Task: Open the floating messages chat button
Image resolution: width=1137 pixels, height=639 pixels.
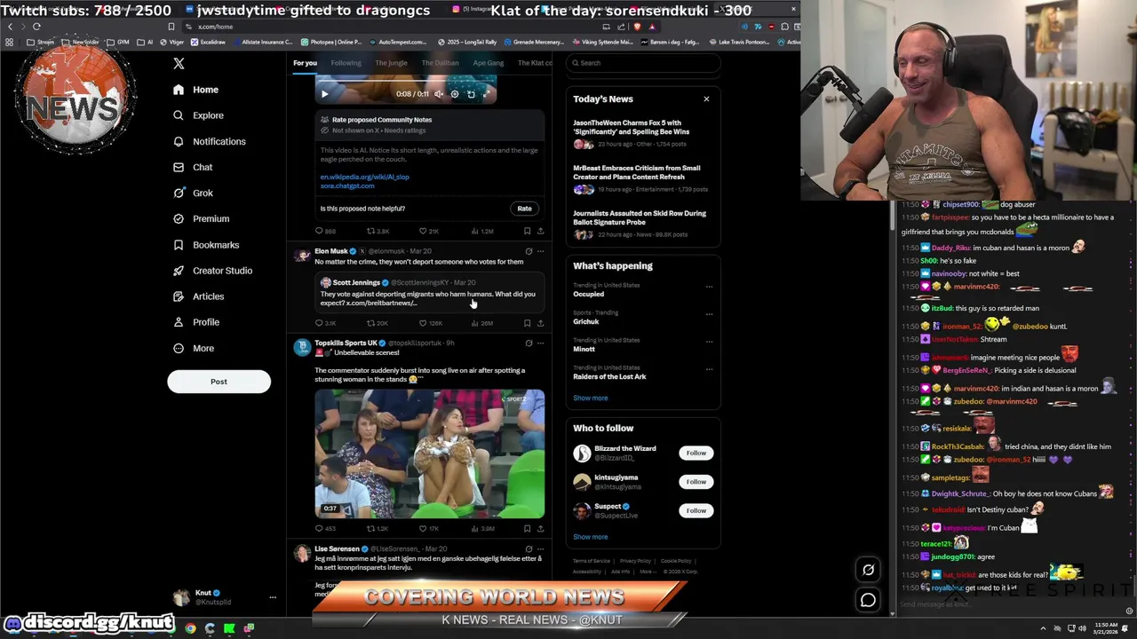Action: pyautogui.click(x=868, y=601)
